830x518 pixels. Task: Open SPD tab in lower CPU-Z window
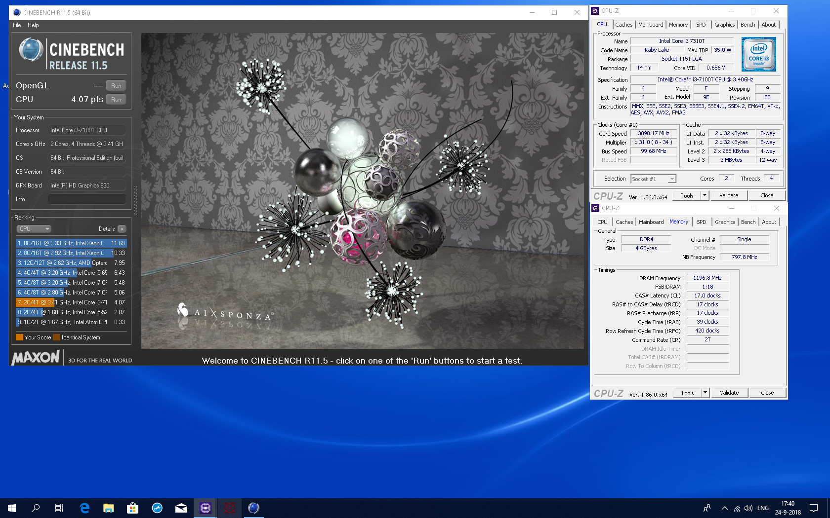702,222
